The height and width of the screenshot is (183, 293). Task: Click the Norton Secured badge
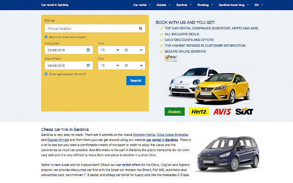pyautogui.click(x=171, y=58)
